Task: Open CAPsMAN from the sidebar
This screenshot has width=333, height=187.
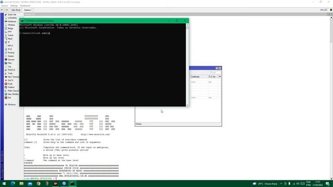Action: click(x=10, y=18)
